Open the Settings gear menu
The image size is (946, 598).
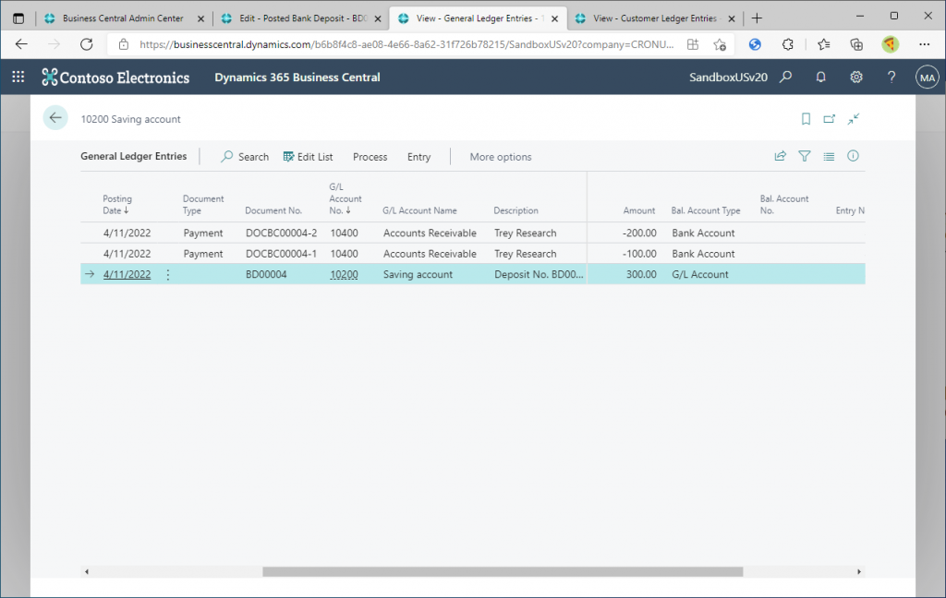(x=856, y=78)
